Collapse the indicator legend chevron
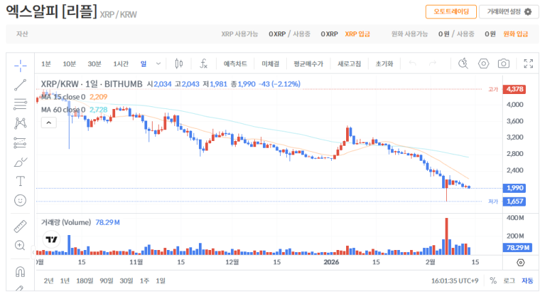 [48, 123]
